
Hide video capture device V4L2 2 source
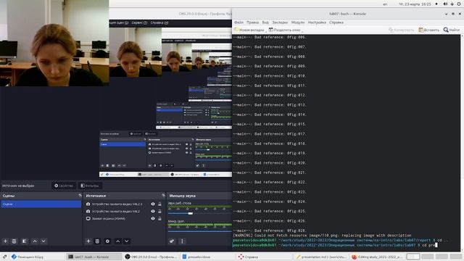[153, 204]
